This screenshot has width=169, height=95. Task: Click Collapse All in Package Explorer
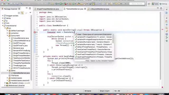[19, 13]
